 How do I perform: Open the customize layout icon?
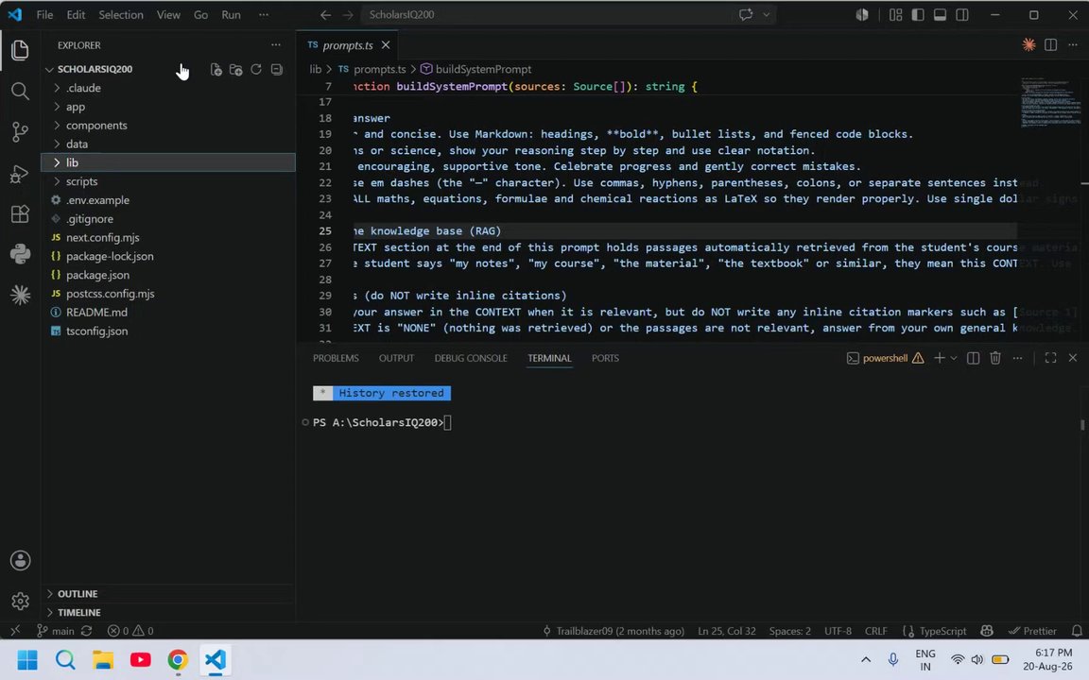(x=895, y=14)
